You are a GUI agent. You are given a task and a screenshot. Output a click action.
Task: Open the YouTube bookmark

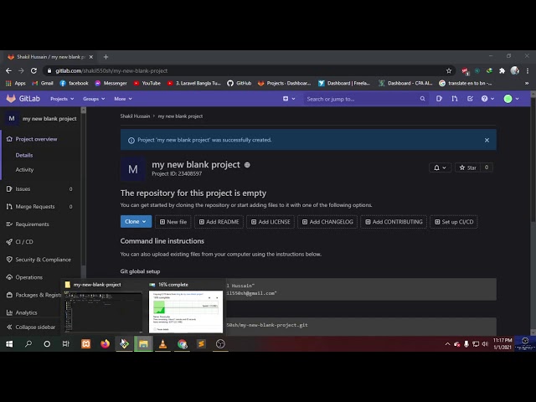coord(147,83)
